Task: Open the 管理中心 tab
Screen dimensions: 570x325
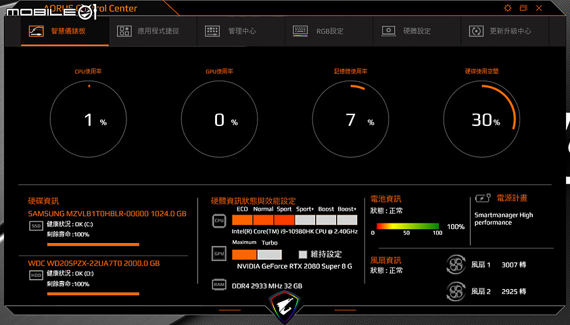Action: coord(241,31)
